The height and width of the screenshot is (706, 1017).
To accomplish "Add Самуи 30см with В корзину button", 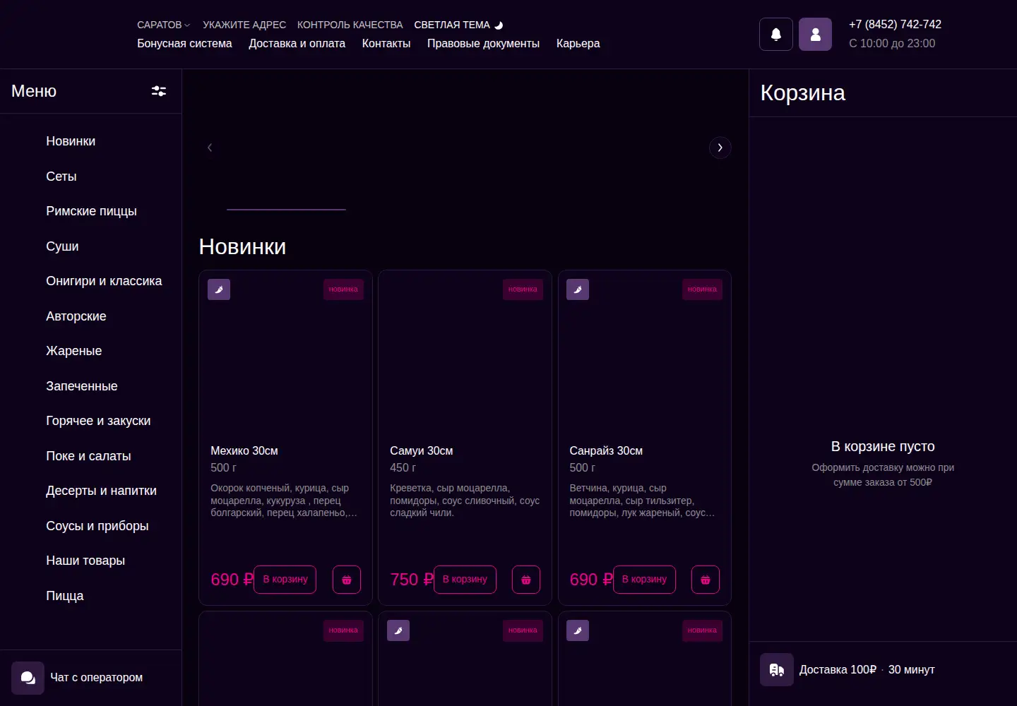I will pos(465,580).
